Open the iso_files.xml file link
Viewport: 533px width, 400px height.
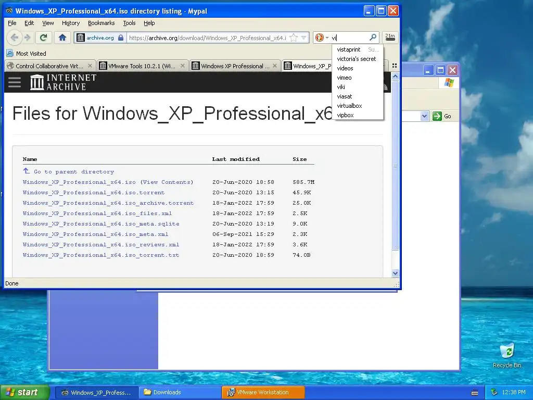(x=97, y=213)
